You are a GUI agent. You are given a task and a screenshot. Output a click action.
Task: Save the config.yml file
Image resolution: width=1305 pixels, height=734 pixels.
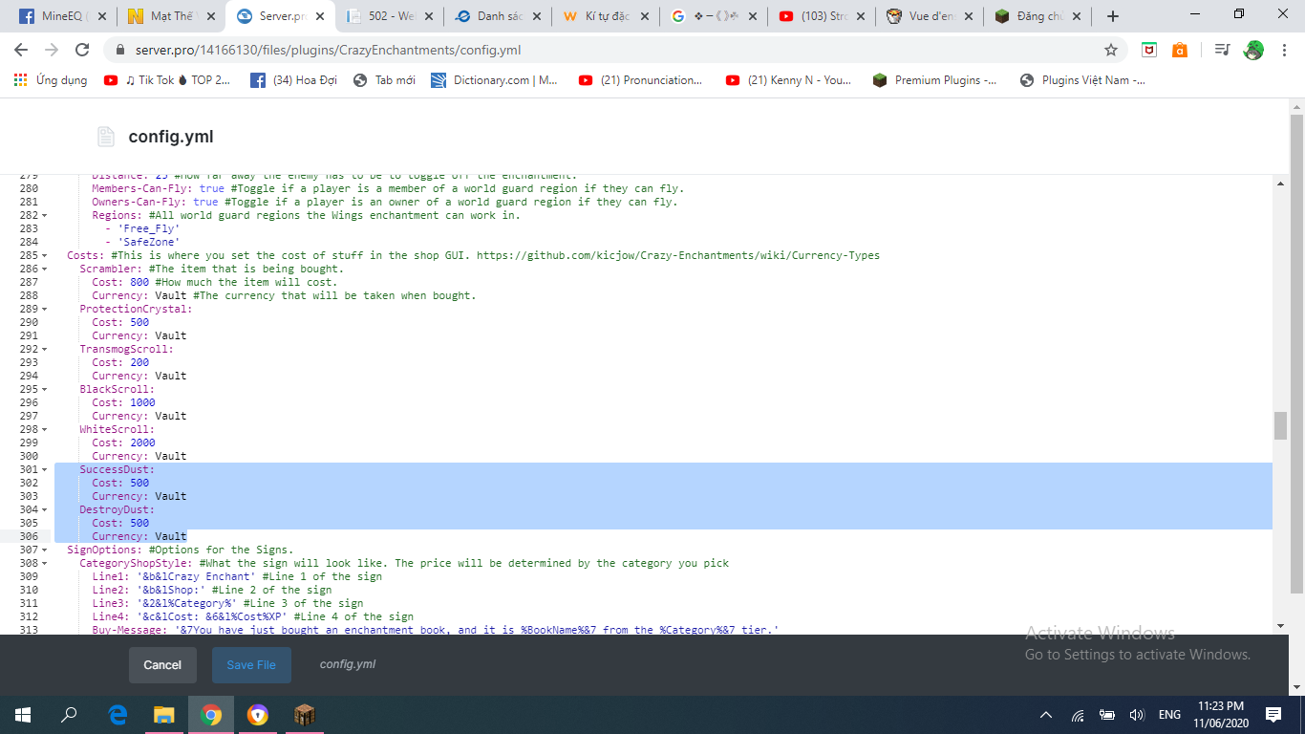point(251,665)
